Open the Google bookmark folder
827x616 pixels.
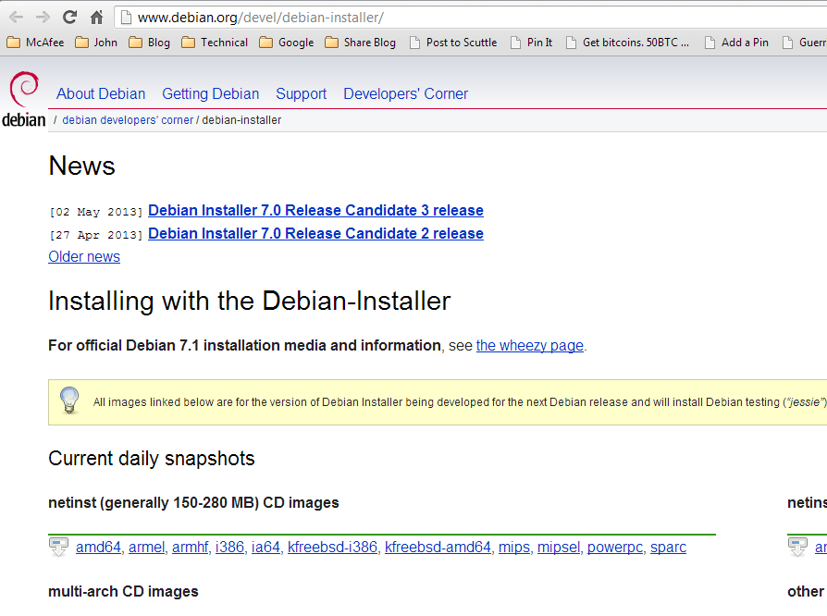click(287, 43)
